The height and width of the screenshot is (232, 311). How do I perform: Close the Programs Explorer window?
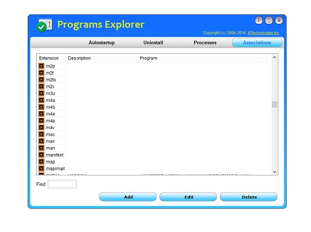(x=279, y=20)
